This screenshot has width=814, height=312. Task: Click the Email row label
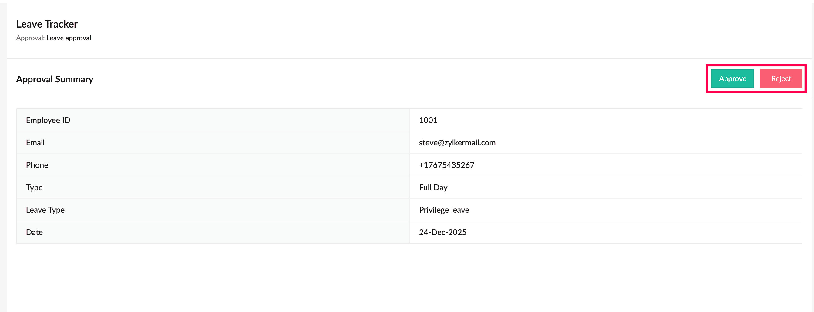coord(35,143)
